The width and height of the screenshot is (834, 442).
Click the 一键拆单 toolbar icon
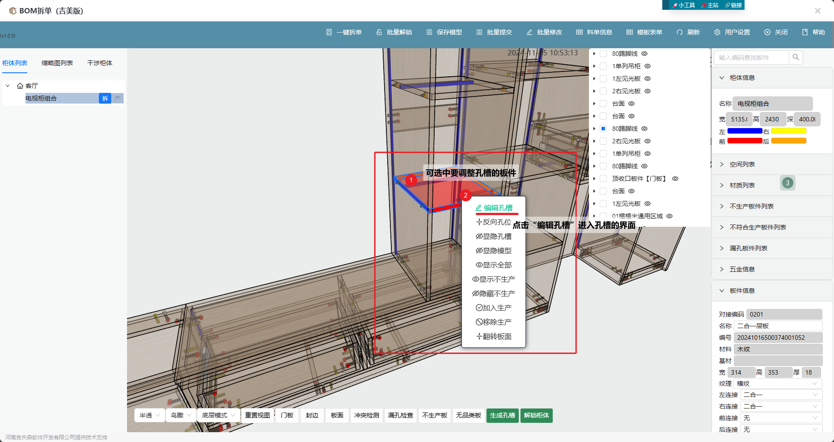pos(329,32)
